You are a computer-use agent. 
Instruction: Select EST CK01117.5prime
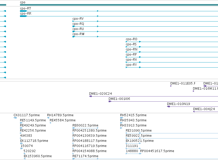[27, 115]
